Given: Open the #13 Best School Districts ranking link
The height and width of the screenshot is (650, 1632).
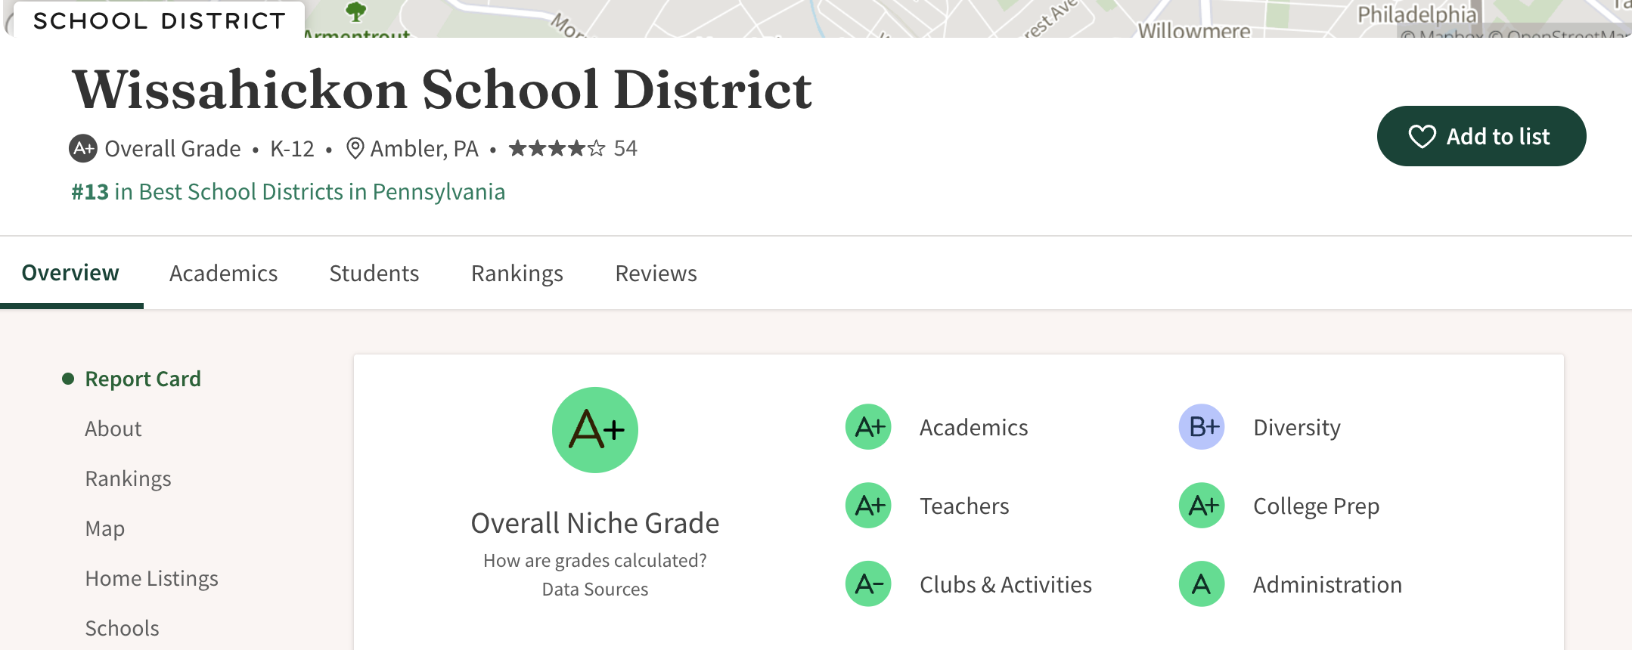Looking at the screenshot, I should click(288, 192).
